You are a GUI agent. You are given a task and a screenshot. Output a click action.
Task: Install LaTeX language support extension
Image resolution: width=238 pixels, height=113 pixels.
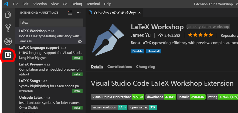click(x=77, y=58)
